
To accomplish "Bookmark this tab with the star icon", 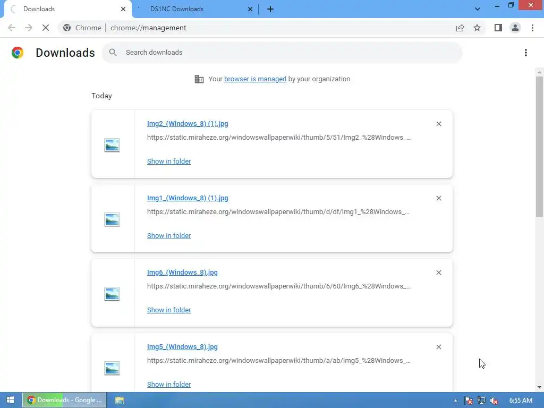I will pyautogui.click(x=477, y=28).
